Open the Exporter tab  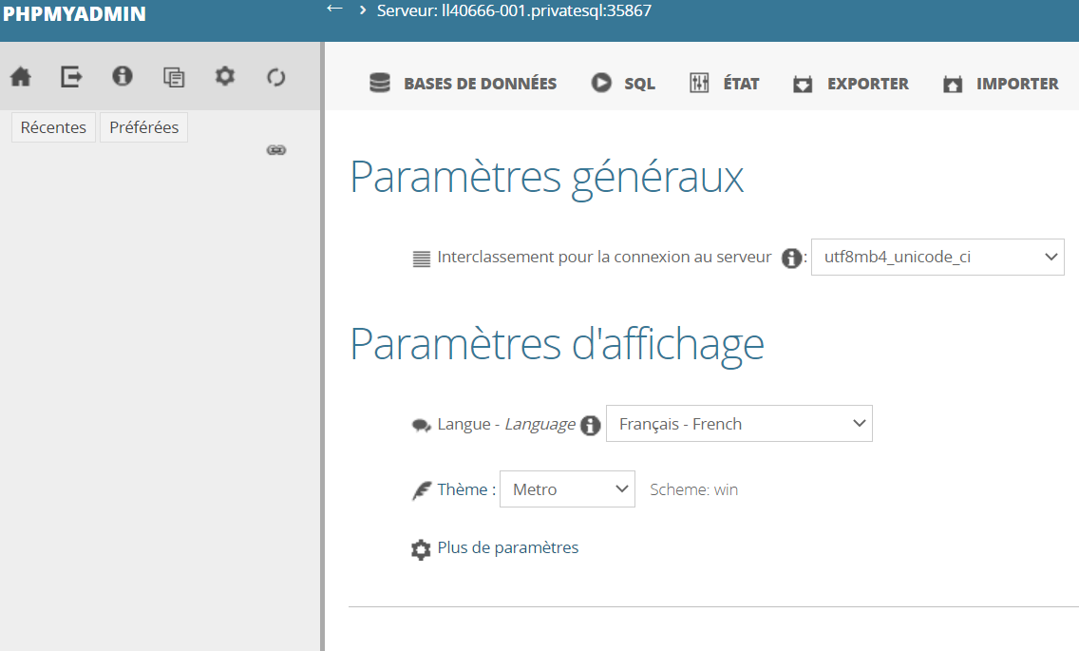click(x=851, y=84)
